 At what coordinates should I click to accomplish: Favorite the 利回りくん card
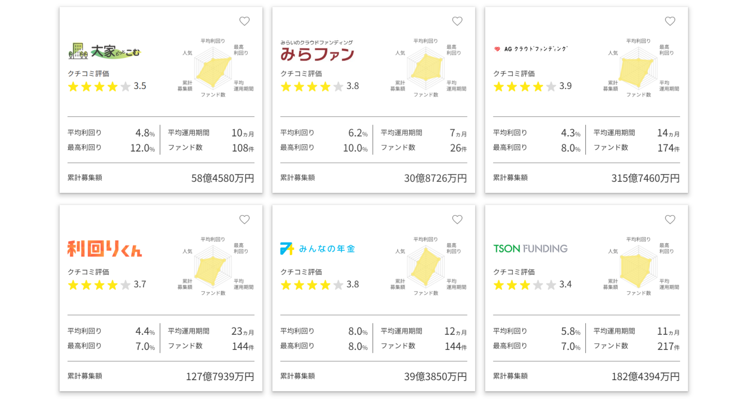pos(244,219)
